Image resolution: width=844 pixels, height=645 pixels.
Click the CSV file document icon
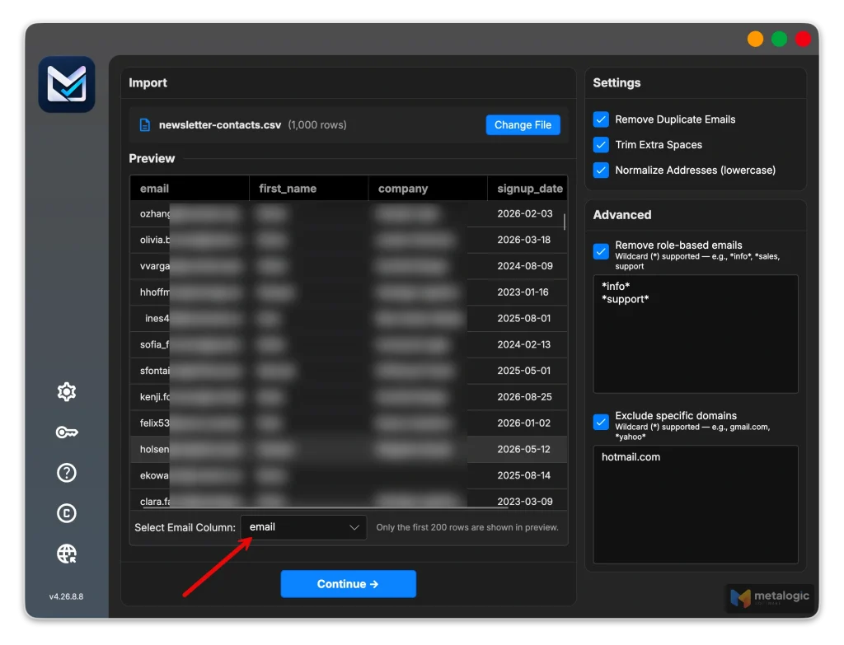(x=145, y=125)
